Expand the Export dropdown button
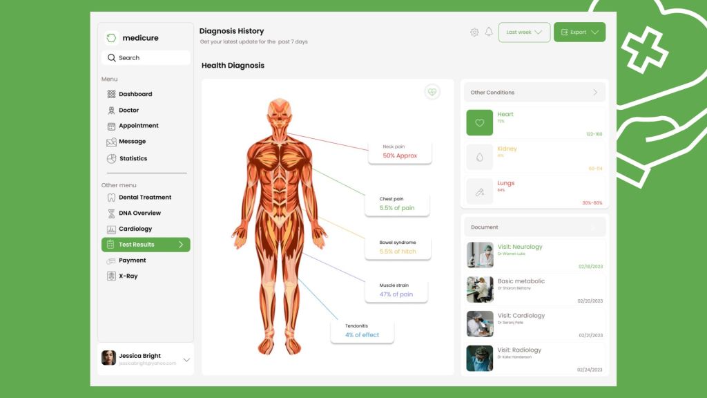 pos(579,32)
